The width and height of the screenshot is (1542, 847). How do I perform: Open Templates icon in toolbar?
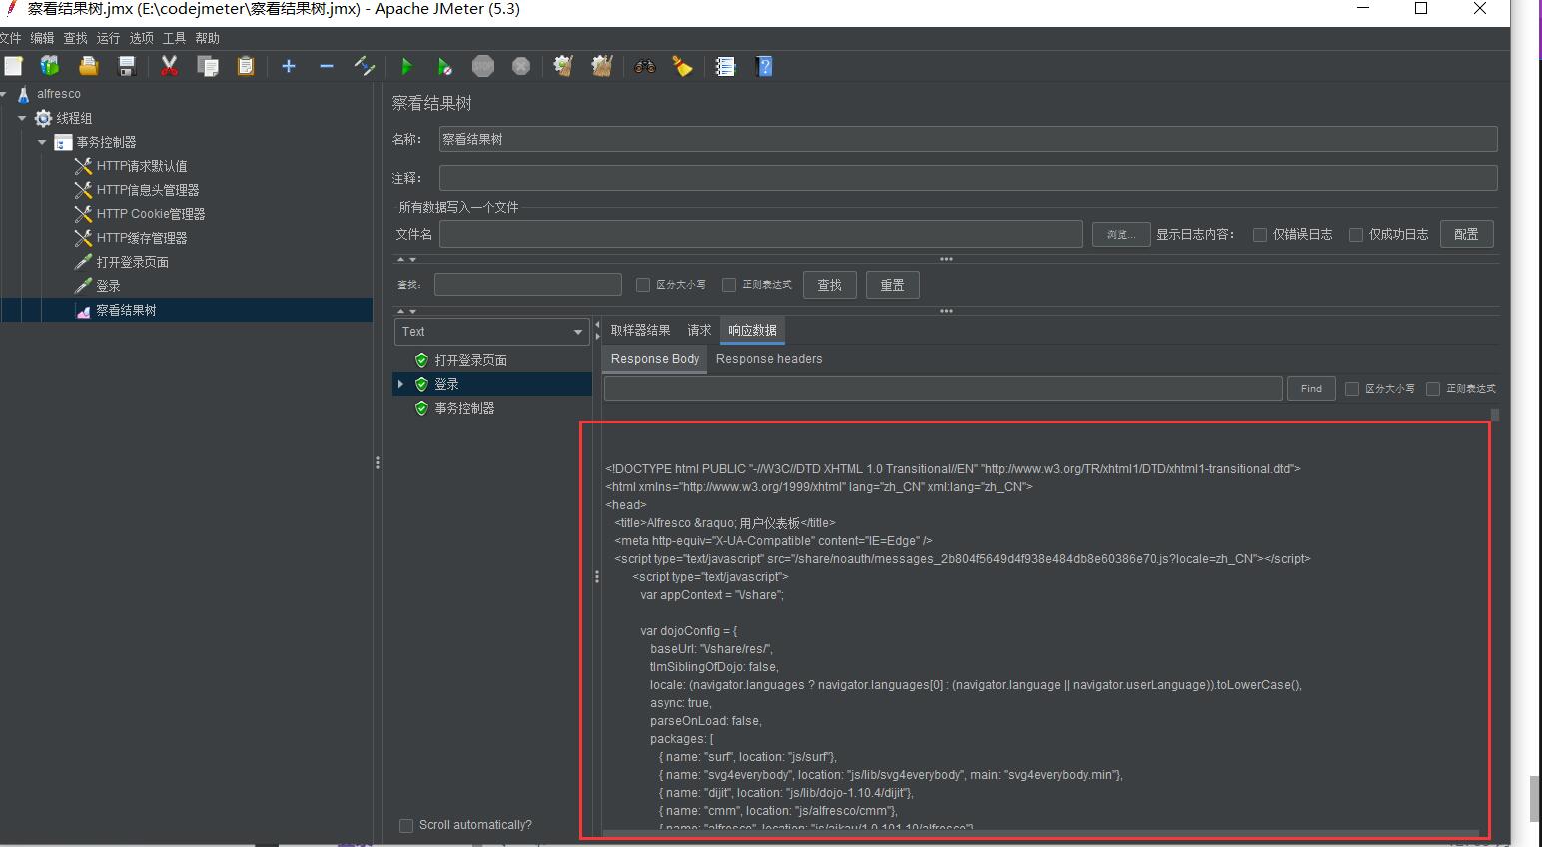[50, 66]
